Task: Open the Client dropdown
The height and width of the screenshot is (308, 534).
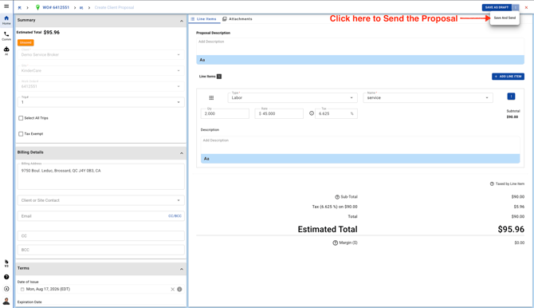Action: coord(100,54)
